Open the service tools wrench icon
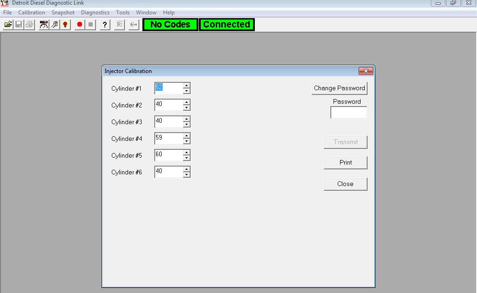477x293 pixels. pyautogui.click(x=54, y=24)
